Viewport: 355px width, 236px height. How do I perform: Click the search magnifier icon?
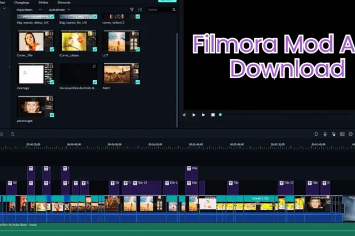point(174,10)
